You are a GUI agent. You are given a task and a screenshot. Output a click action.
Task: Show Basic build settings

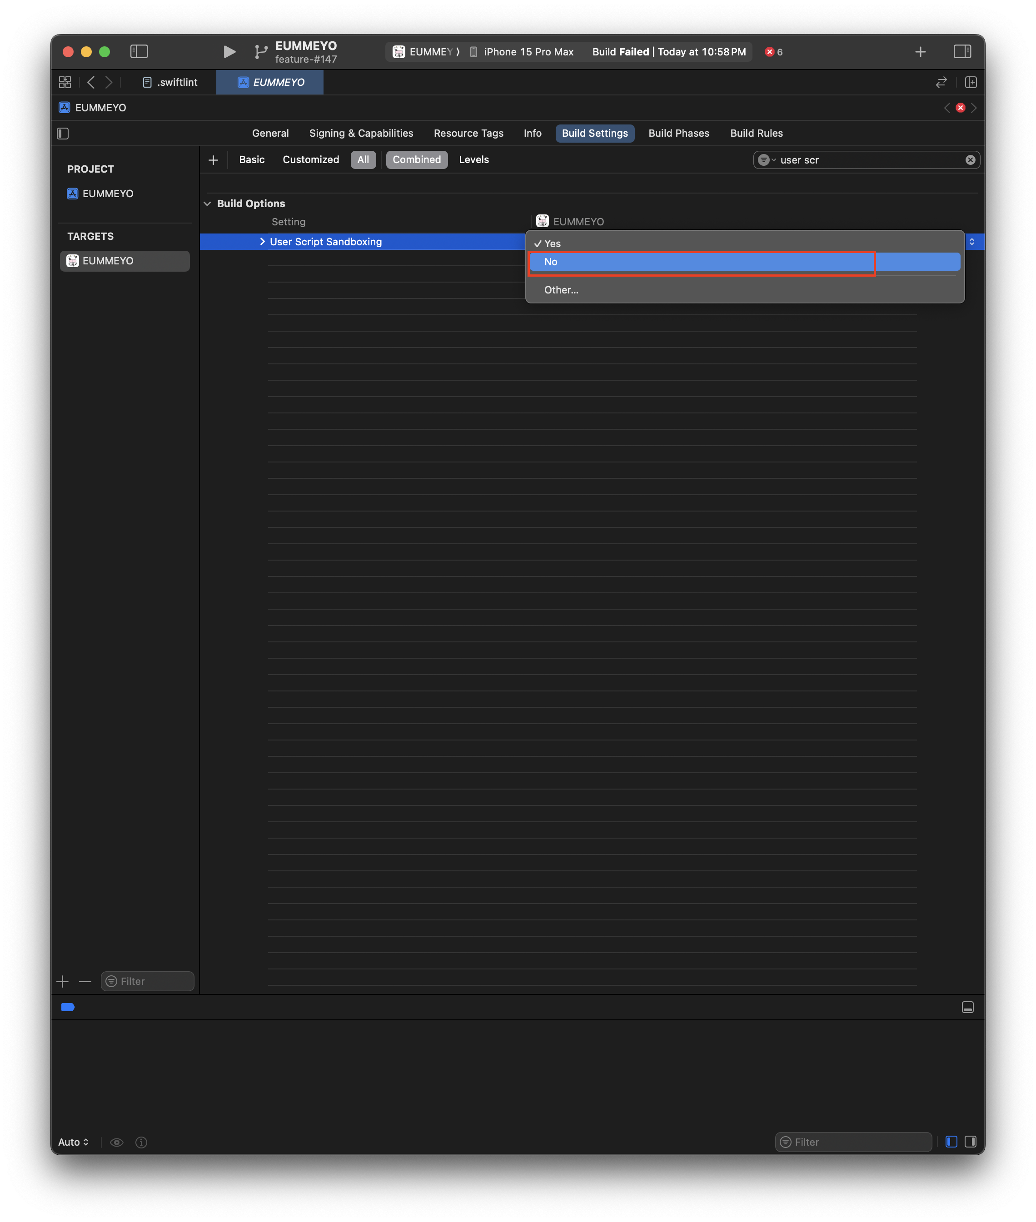(x=251, y=160)
